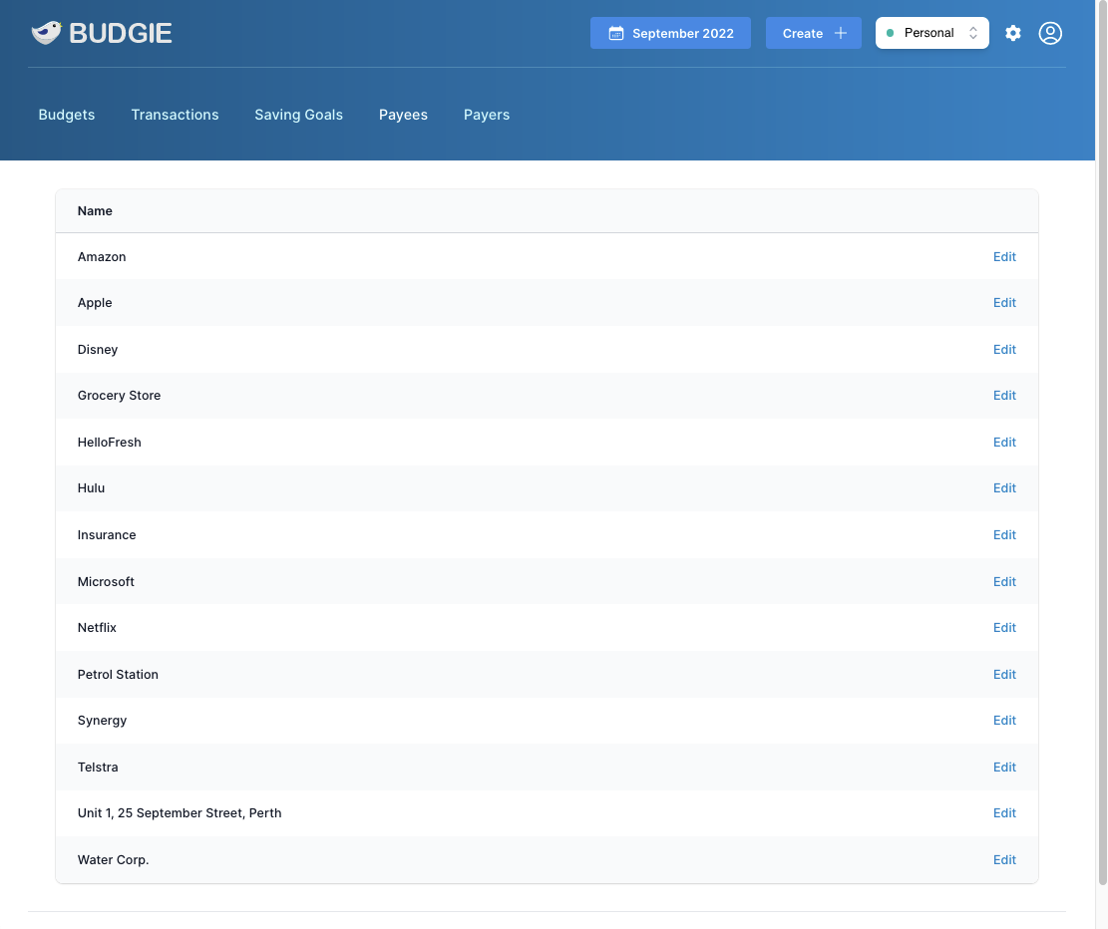Open the settings gear icon

1012,33
